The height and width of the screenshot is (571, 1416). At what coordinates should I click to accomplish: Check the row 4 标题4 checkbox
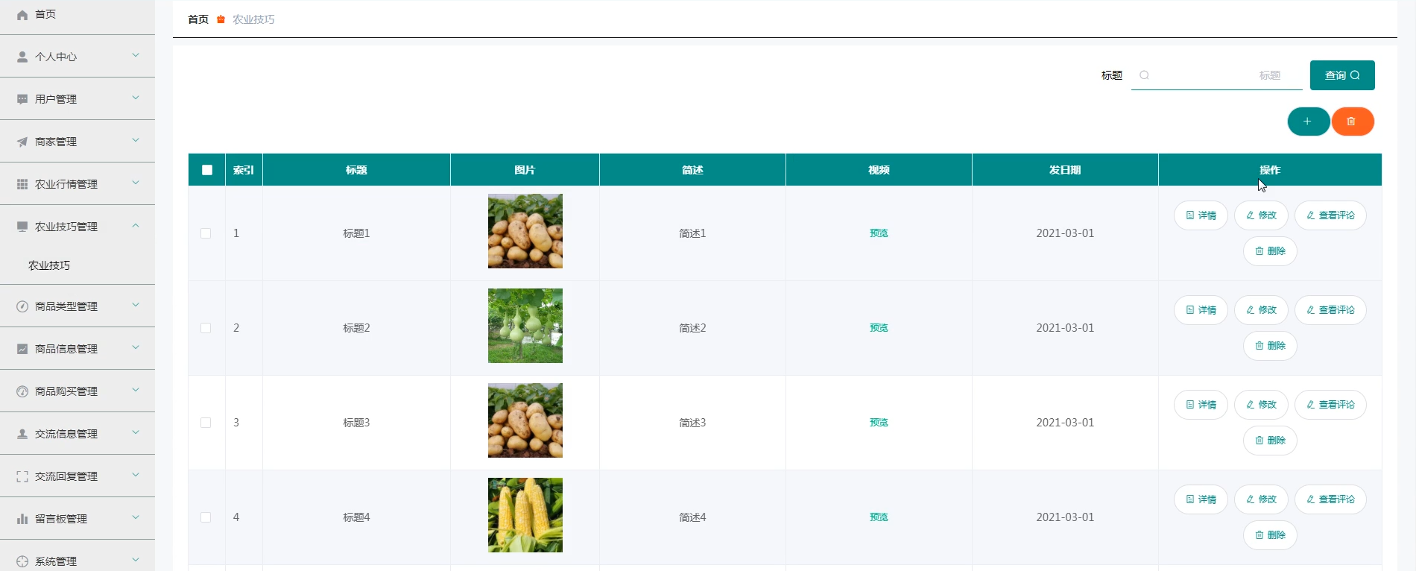(x=206, y=517)
